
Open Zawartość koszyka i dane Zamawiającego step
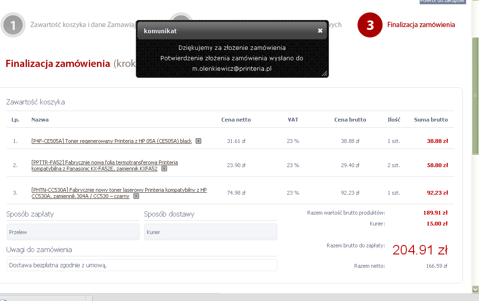click(83, 25)
